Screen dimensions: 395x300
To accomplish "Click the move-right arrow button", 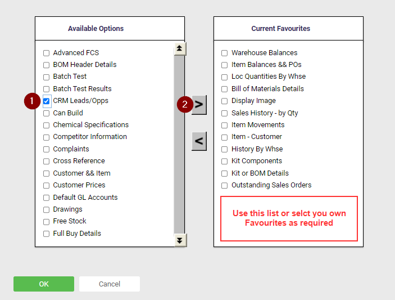I will [199, 105].
